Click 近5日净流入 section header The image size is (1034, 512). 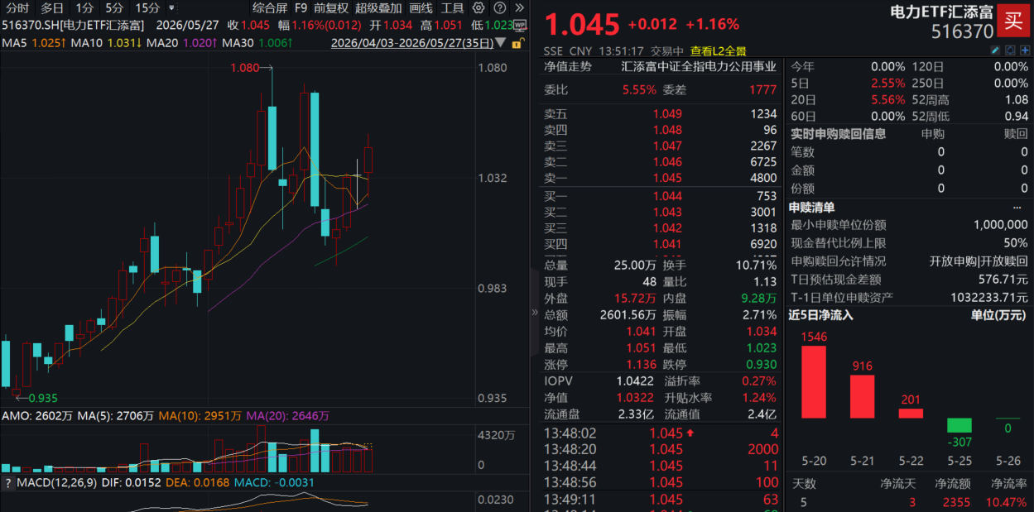tap(821, 314)
